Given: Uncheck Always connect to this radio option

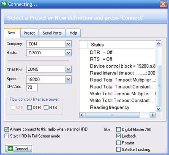Looking at the screenshot, I should coord(7,129).
